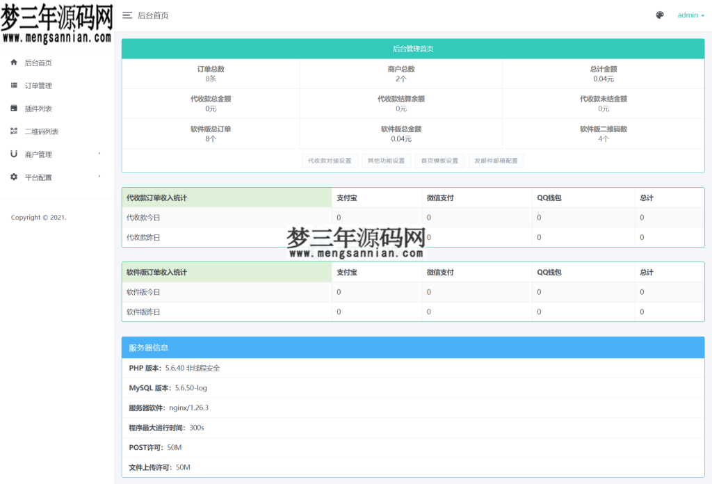Click the 软件版二维码数 stat cell
Screen dimensions: 712x484
[603, 134]
